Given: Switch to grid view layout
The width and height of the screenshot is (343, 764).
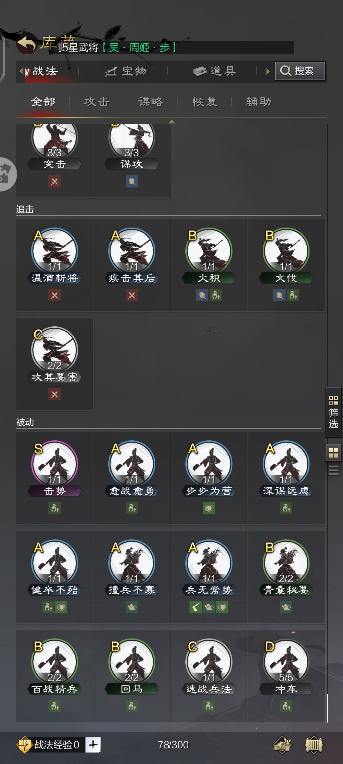Looking at the screenshot, I should click(333, 453).
